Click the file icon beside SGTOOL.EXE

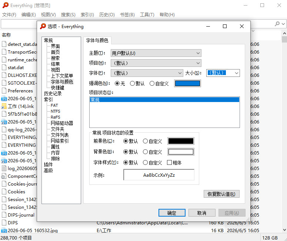click(x=4, y=83)
